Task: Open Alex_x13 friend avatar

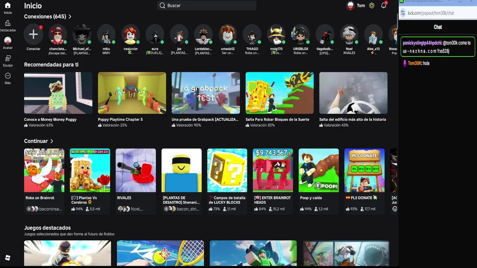Action: click(x=373, y=34)
